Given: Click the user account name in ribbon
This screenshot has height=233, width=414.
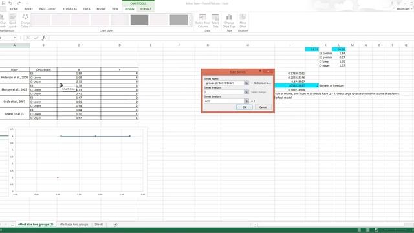Looking at the screenshot, I should pyautogui.click(x=404, y=9).
